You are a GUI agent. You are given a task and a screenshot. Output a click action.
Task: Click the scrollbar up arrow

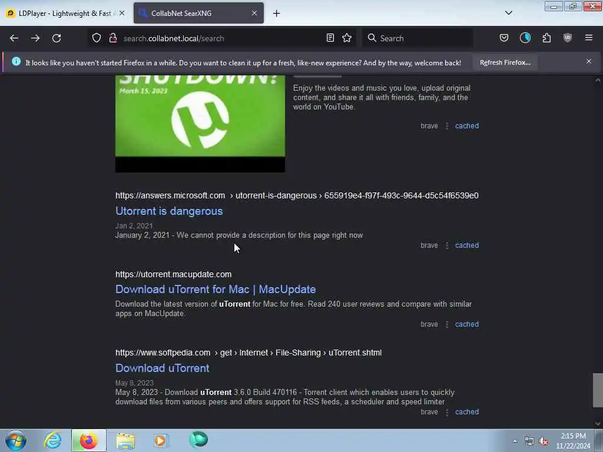pyautogui.click(x=598, y=80)
